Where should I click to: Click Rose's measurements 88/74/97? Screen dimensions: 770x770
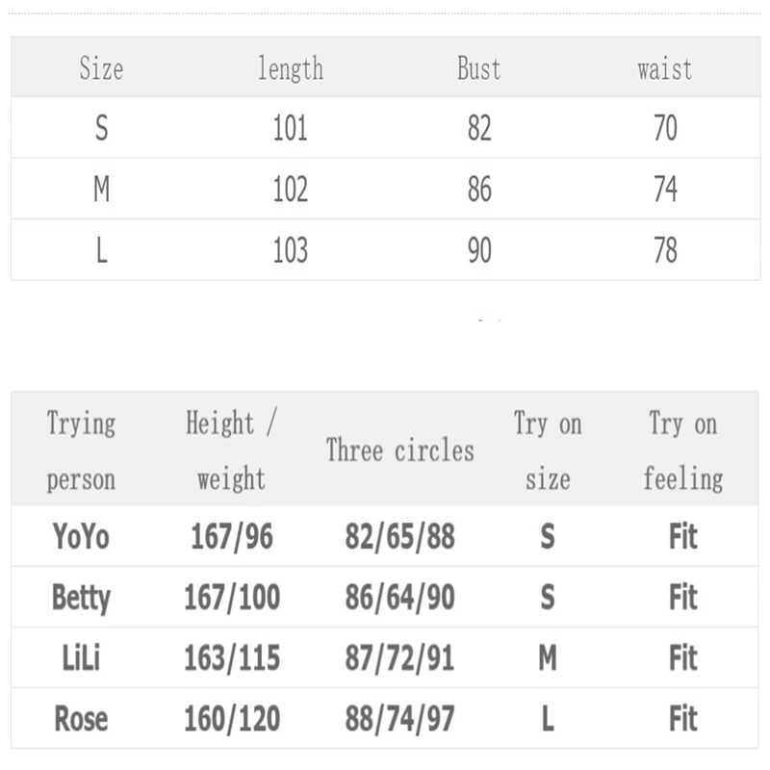[399, 719]
